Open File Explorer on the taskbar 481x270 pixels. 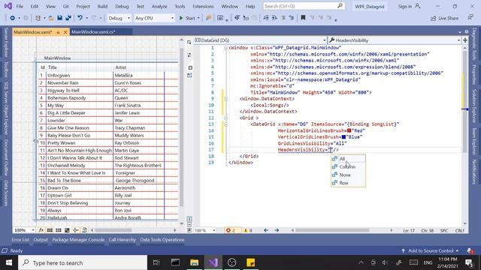[x=194, y=262]
